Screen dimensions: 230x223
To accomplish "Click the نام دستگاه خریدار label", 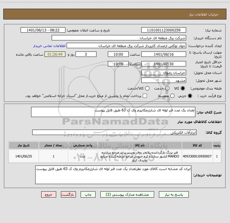I will 208,38.
